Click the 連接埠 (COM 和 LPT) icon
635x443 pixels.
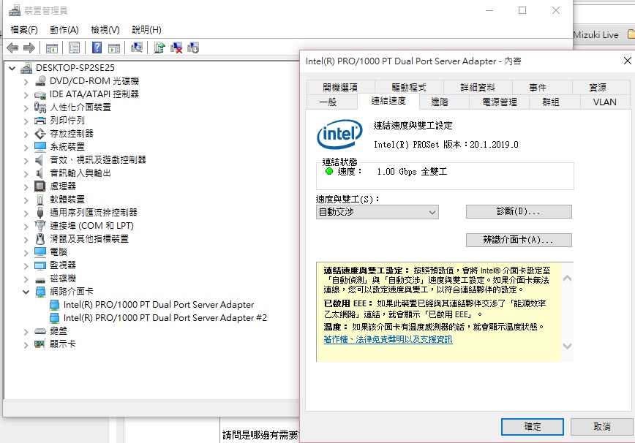point(40,226)
